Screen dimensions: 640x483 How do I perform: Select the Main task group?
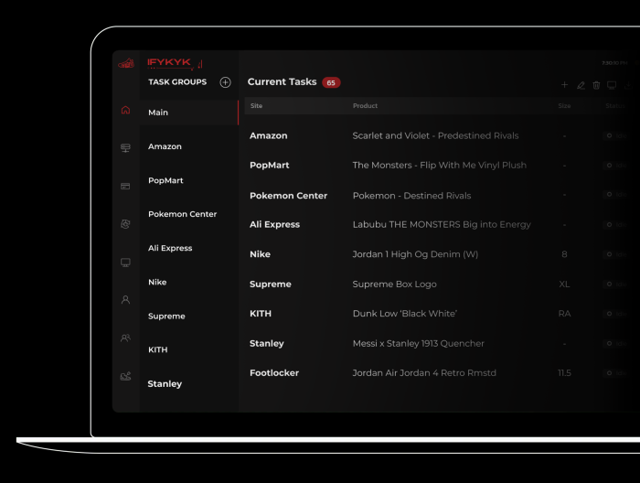pos(158,113)
